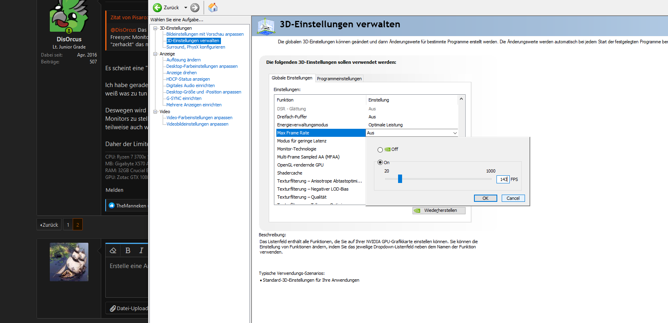The height and width of the screenshot is (323, 668).
Task: Select the Shadercache row
Action: [x=321, y=173]
